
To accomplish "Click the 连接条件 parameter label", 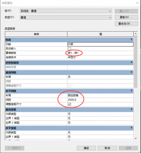I will pos(11,57).
